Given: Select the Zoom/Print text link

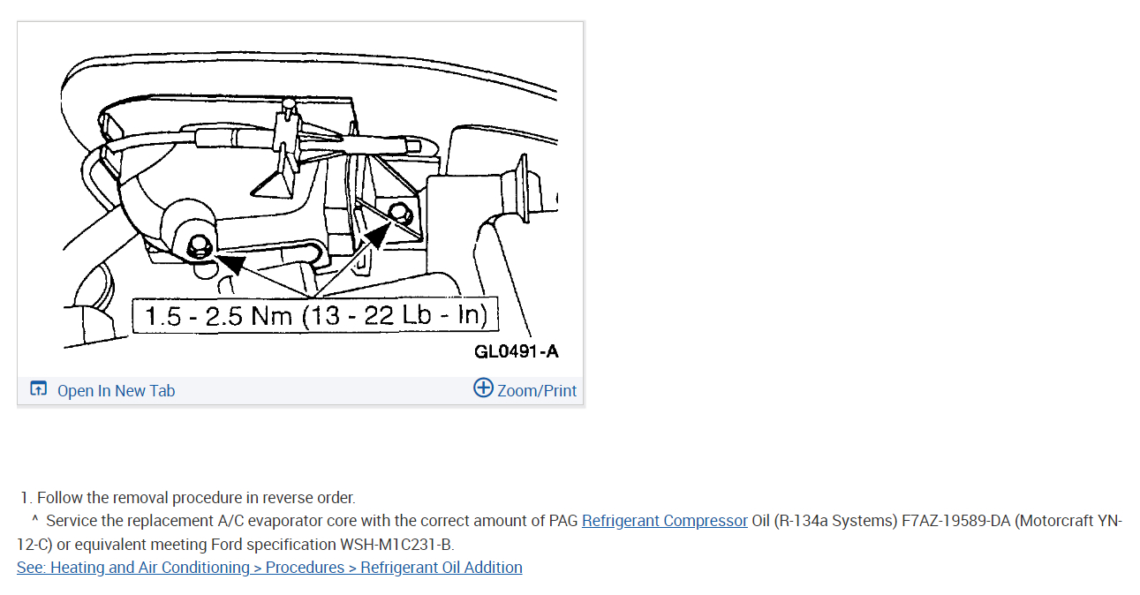Looking at the screenshot, I should point(537,391).
